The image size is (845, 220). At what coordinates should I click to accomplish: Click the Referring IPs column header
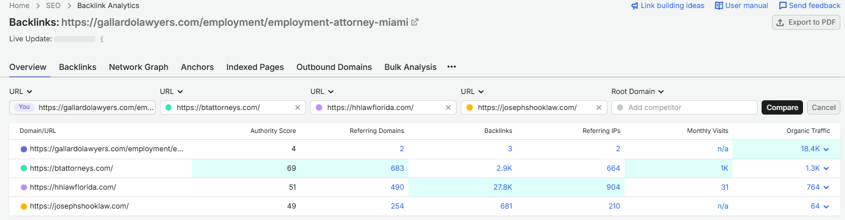[x=601, y=131]
